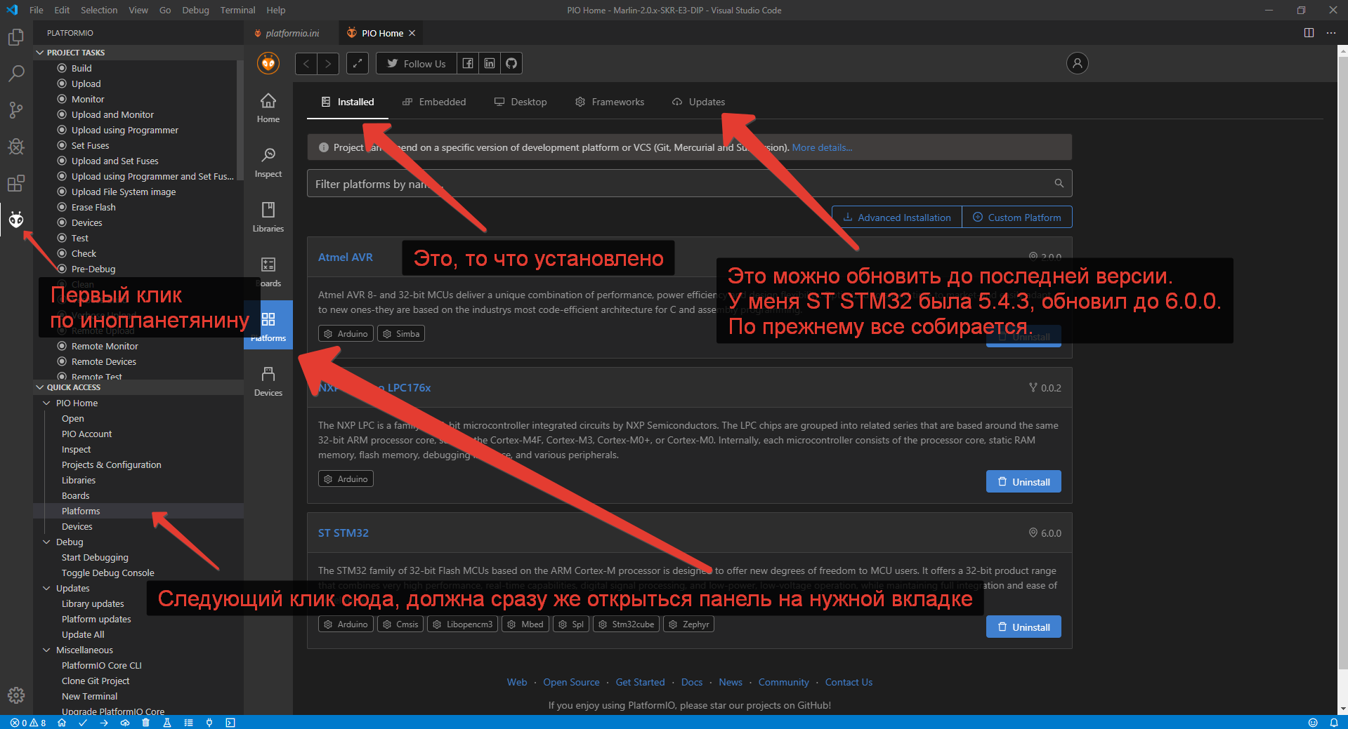Click the split editor icon
1348x729 pixels.
[x=1309, y=33]
